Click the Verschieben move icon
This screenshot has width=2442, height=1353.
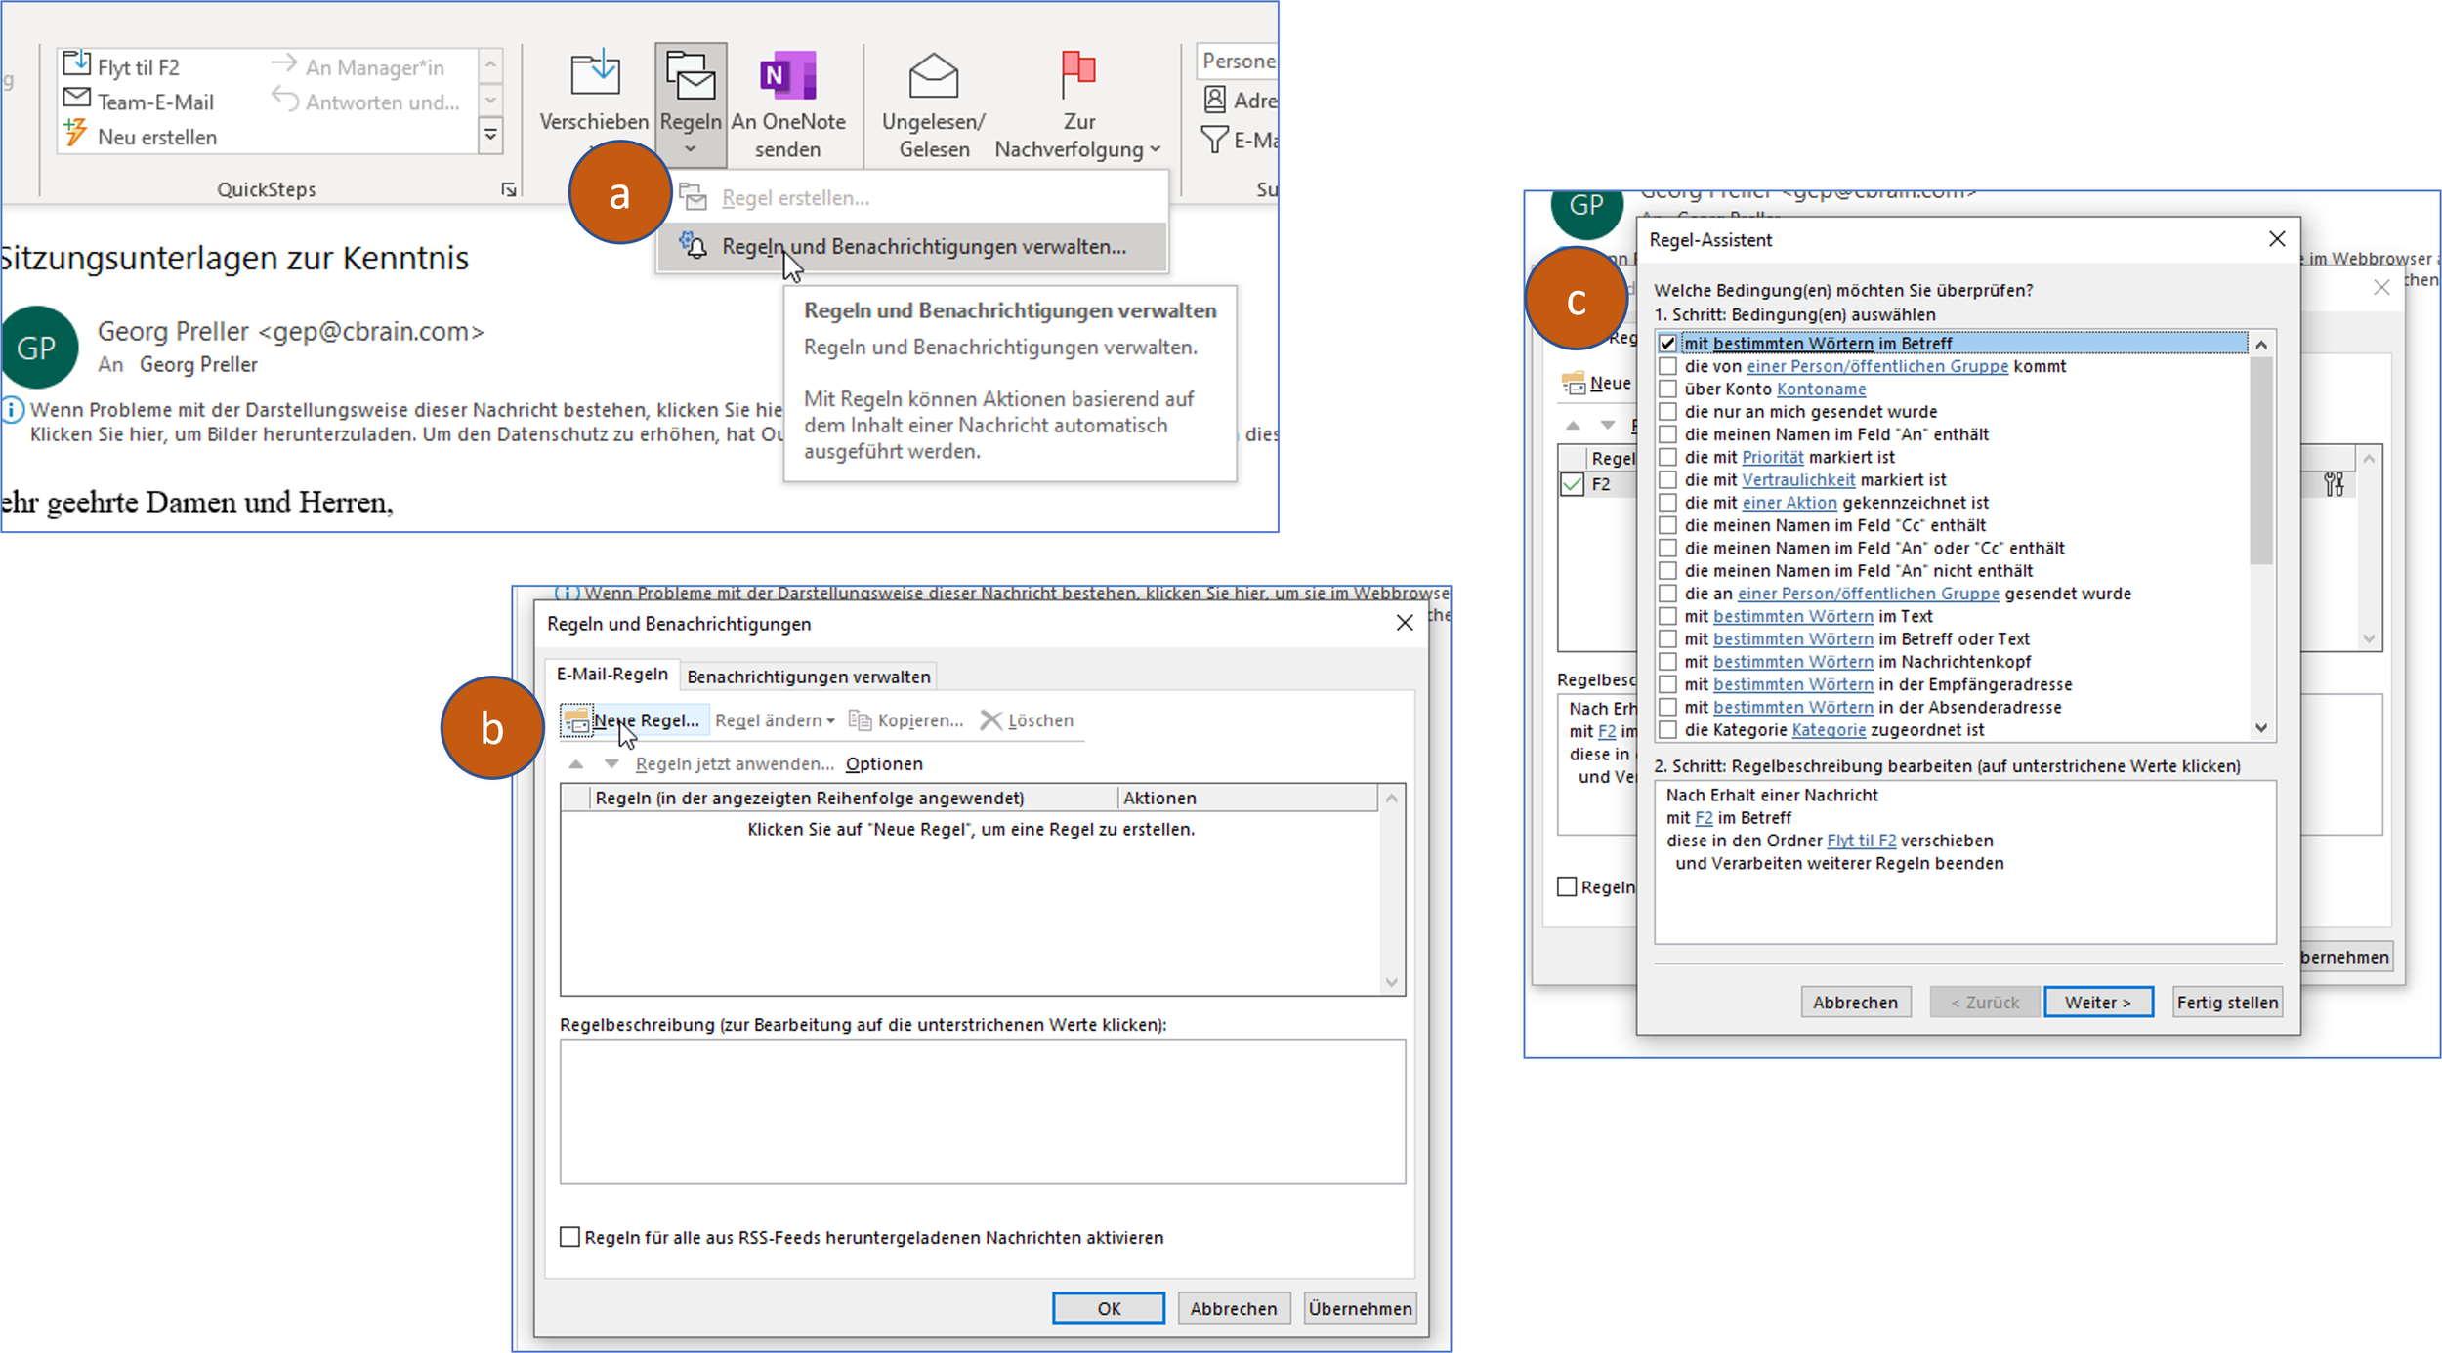click(x=594, y=75)
